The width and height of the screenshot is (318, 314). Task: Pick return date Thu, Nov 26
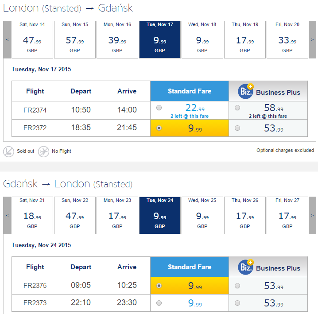[x=245, y=215]
